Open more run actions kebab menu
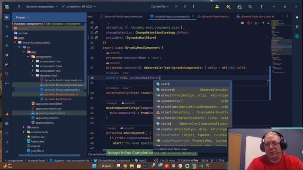Image resolution: width=303 pixels, height=170 pixels. tap(194, 6)
